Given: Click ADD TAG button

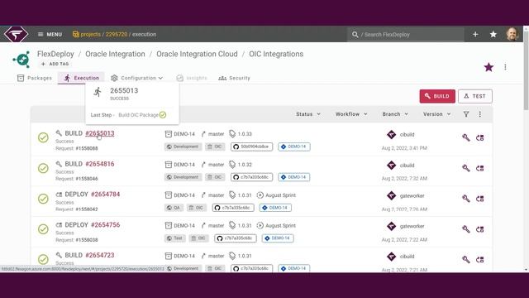Looking at the screenshot, I should [x=55, y=64].
